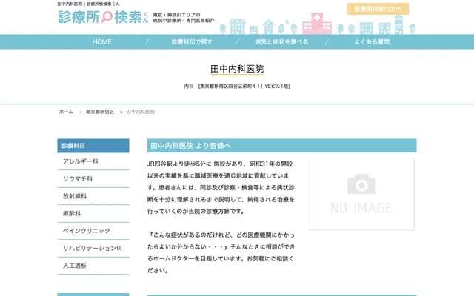The height and width of the screenshot is (296, 474).
Task: Follow the 東京都新宿区 breadcrumb link
Action: click(x=99, y=112)
